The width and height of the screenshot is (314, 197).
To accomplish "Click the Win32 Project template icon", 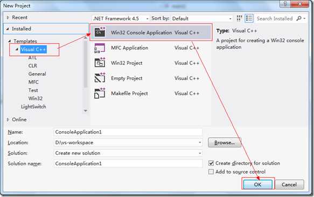I will pyautogui.click(x=100, y=62).
